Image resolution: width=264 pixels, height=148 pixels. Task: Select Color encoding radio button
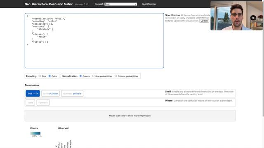49,76
